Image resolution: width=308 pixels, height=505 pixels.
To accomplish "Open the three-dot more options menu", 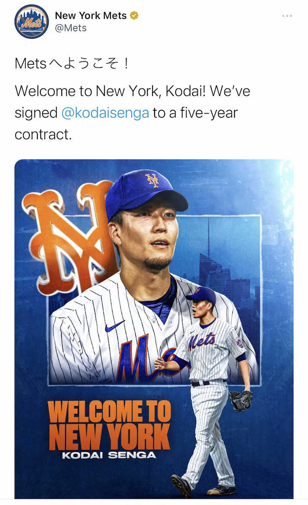I will point(287,16).
